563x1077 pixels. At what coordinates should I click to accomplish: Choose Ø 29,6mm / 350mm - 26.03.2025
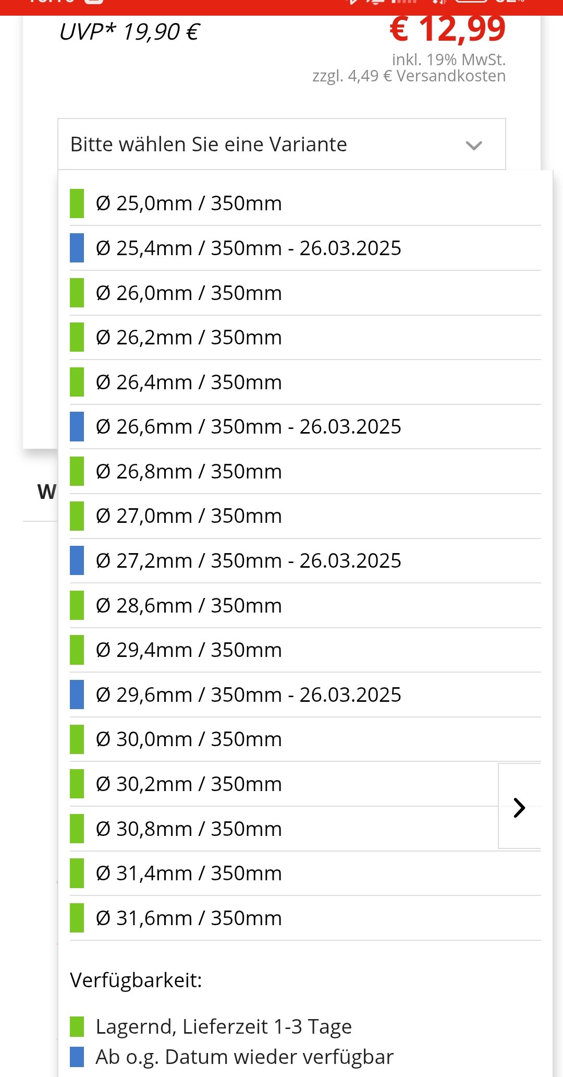point(248,695)
